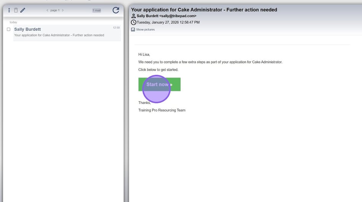Image resolution: width=362 pixels, height=202 pixels.
Task: Click the clock icon beside date
Action: 133,23
